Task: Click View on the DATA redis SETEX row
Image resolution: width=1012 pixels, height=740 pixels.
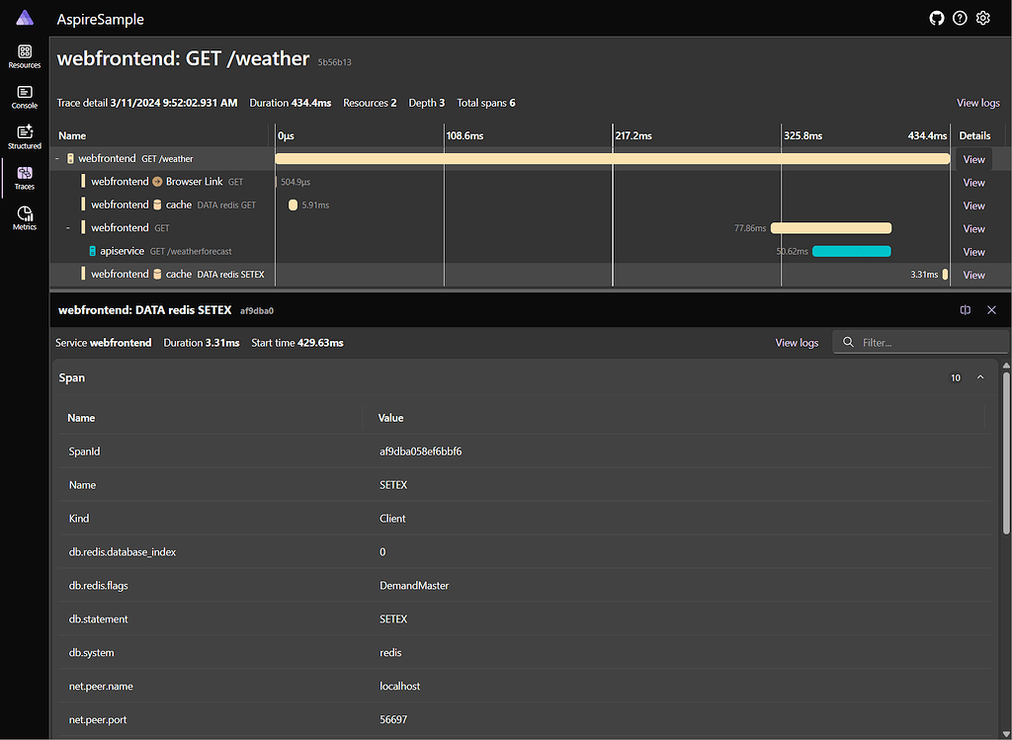Action: pyautogui.click(x=973, y=274)
